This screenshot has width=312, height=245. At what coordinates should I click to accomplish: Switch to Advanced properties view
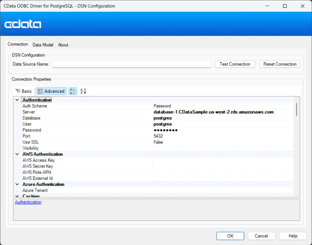[x=51, y=91]
